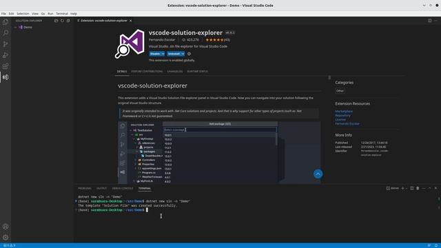Kill terminal with trash icon
441x248 pixels.
(418, 188)
